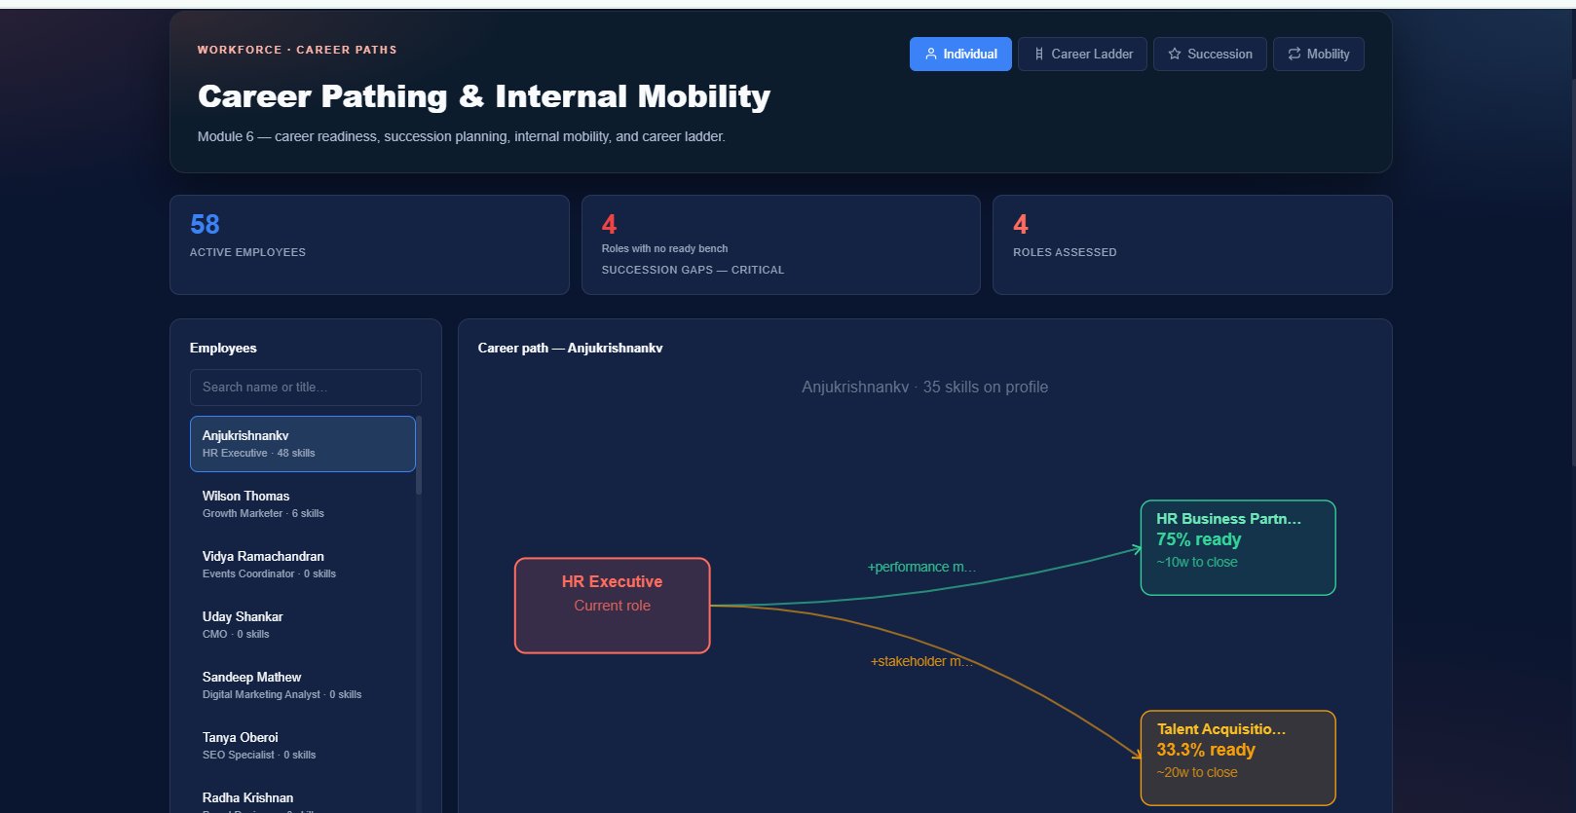Switch to the Mobility tab

click(x=1319, y=55)
